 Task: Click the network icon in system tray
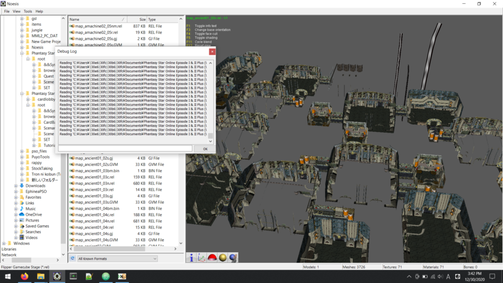[x=433, y=277]
